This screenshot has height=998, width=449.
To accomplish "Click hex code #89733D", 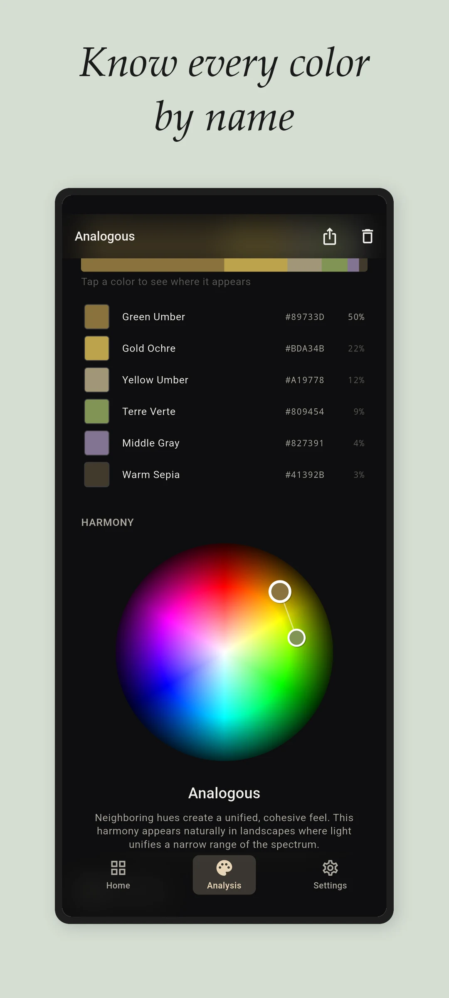I will click(x=305, y=317).
